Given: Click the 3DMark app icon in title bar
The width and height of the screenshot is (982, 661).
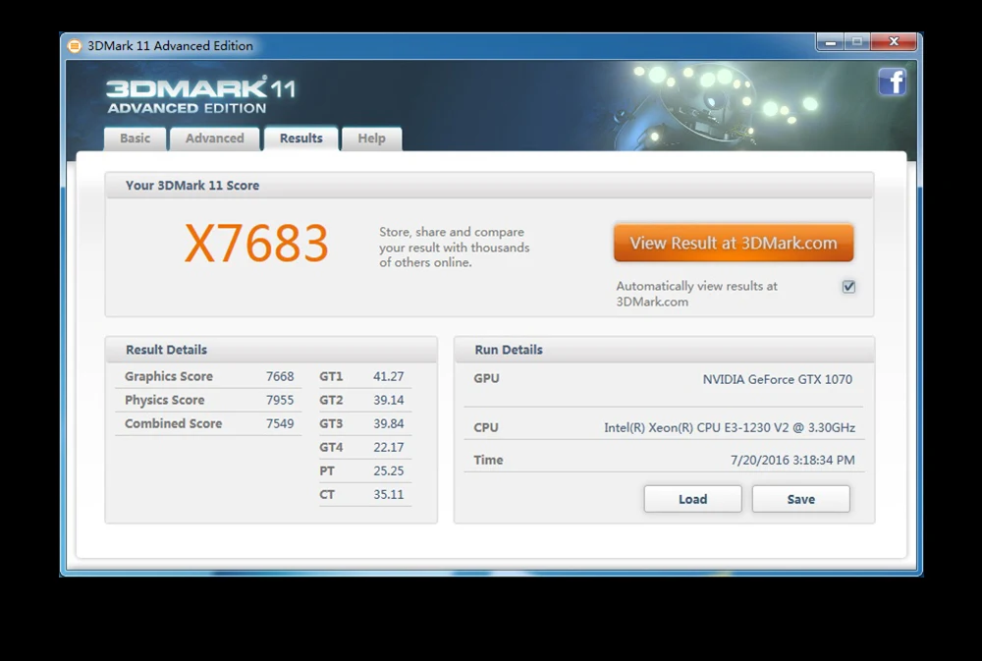Looking at the screenshot, I should (x=74, y=46).
